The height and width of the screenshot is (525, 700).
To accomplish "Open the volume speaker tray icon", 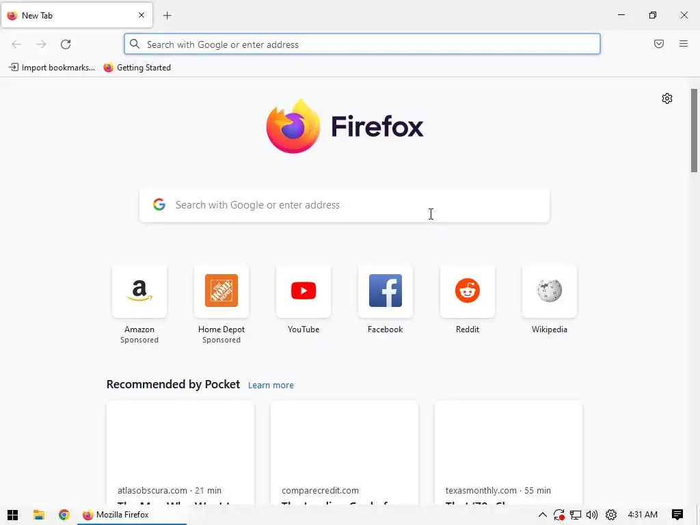I will coord(592,515).
